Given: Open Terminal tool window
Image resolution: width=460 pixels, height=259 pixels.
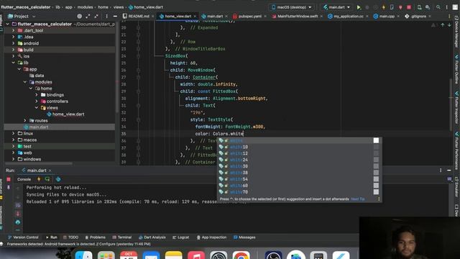Looking at the screenshot, I should [x=122, y=237].
